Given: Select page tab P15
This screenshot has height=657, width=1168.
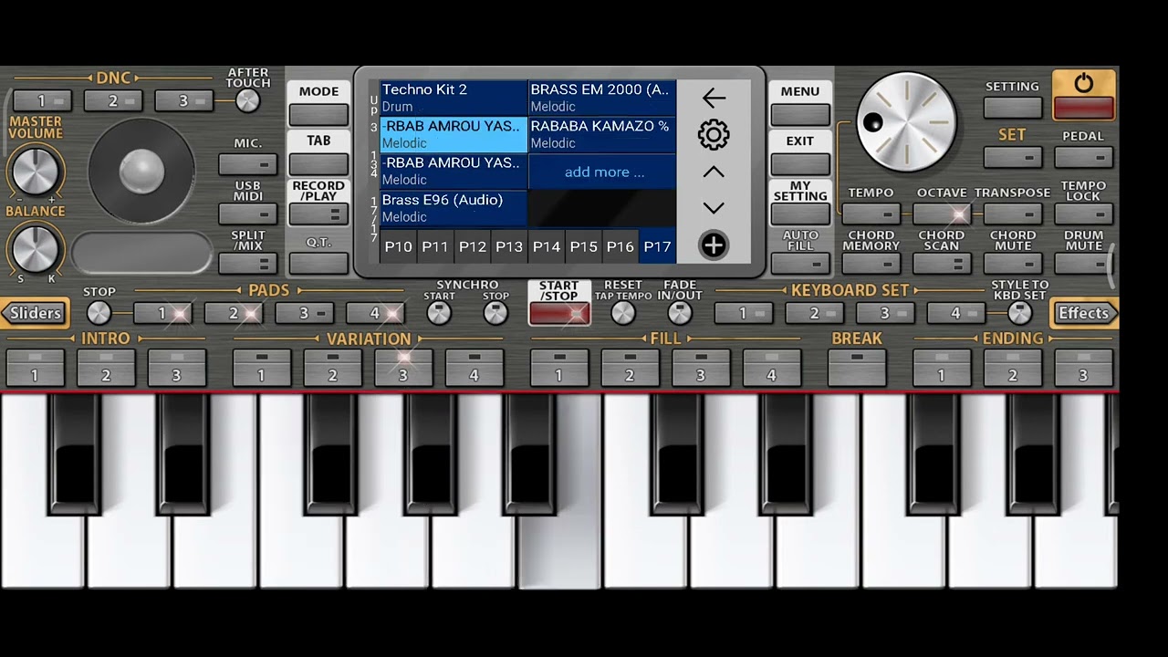Looking at the screenshot, I should [583, 246].
